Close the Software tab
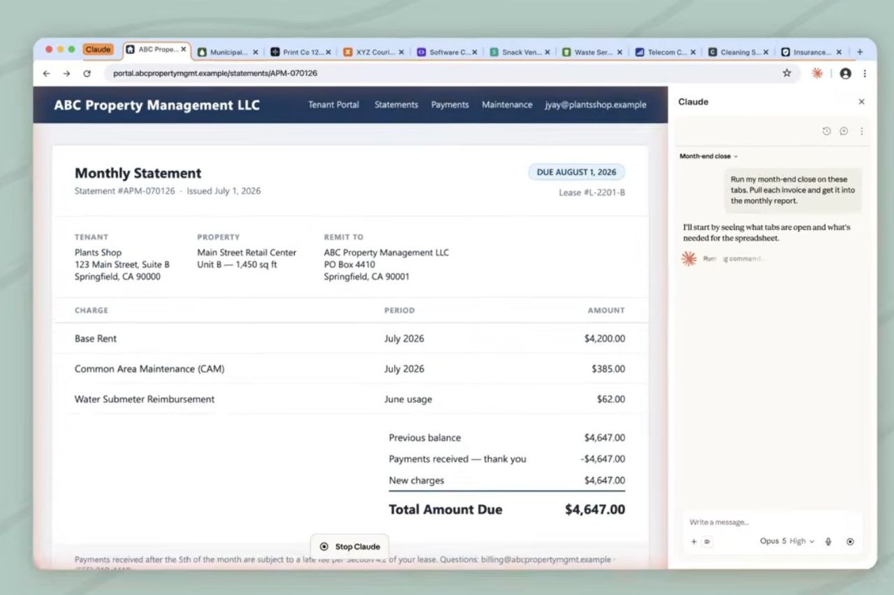Image resolution: width=894 pixels, height=595 pixels. tap(475, 52)
